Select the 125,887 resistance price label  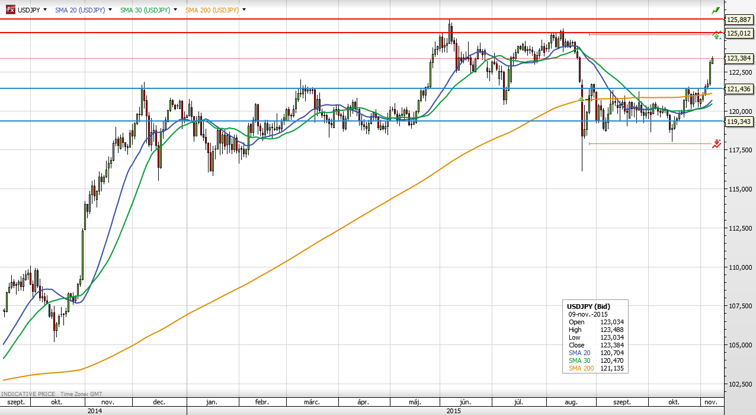[x=739, y=20]
